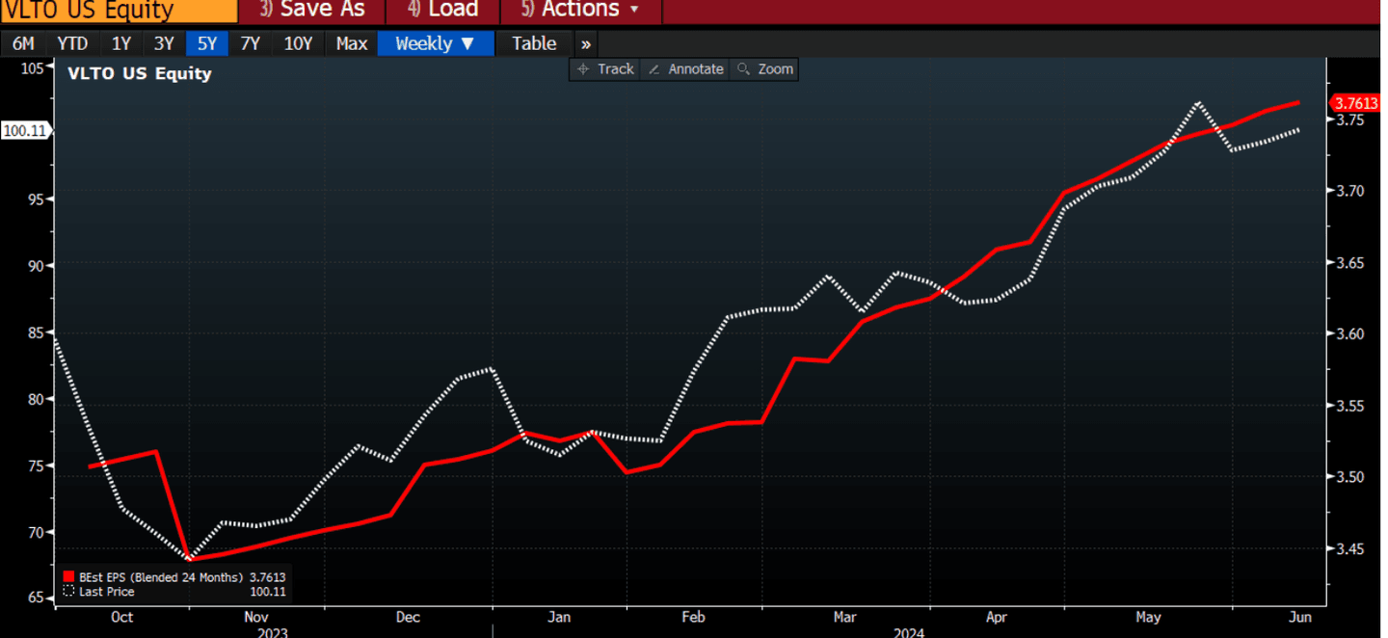The height and width of the screenshot is (638, 1388).
Task: Click the red BEst EPS legend swatch
Action: click(x=68, y=577)
